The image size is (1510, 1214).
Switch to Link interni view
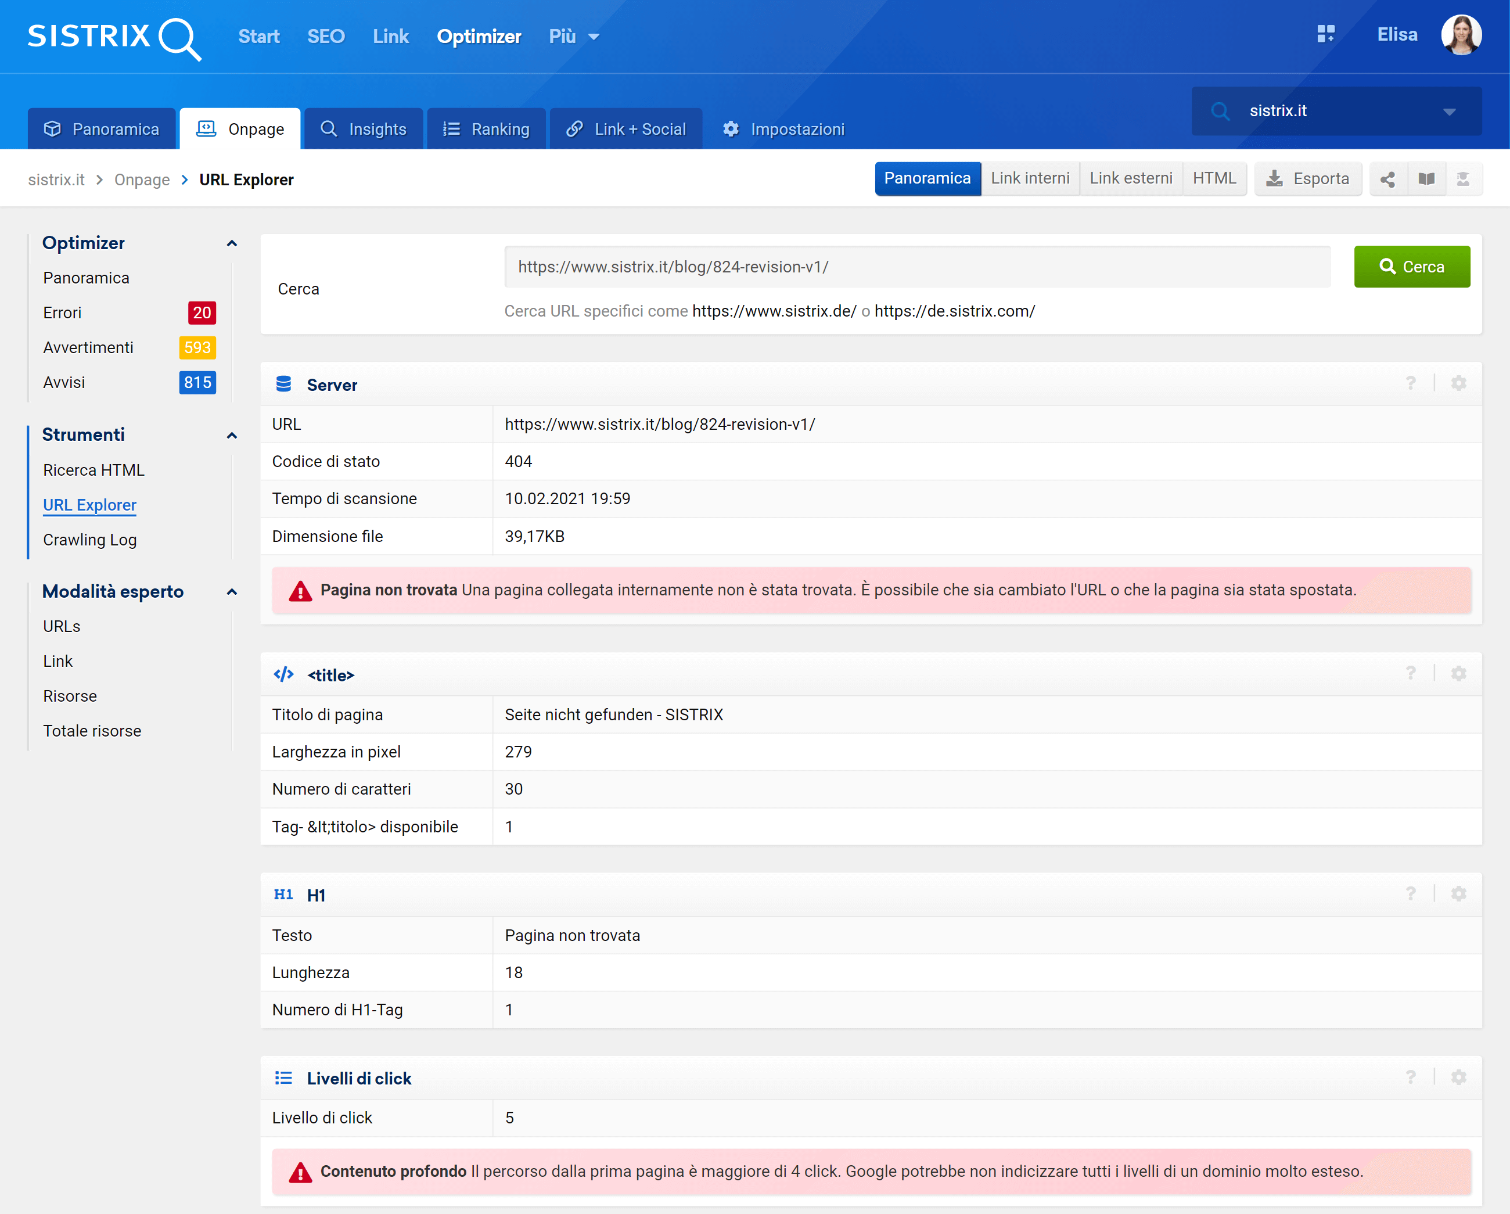click(1030, 179)
